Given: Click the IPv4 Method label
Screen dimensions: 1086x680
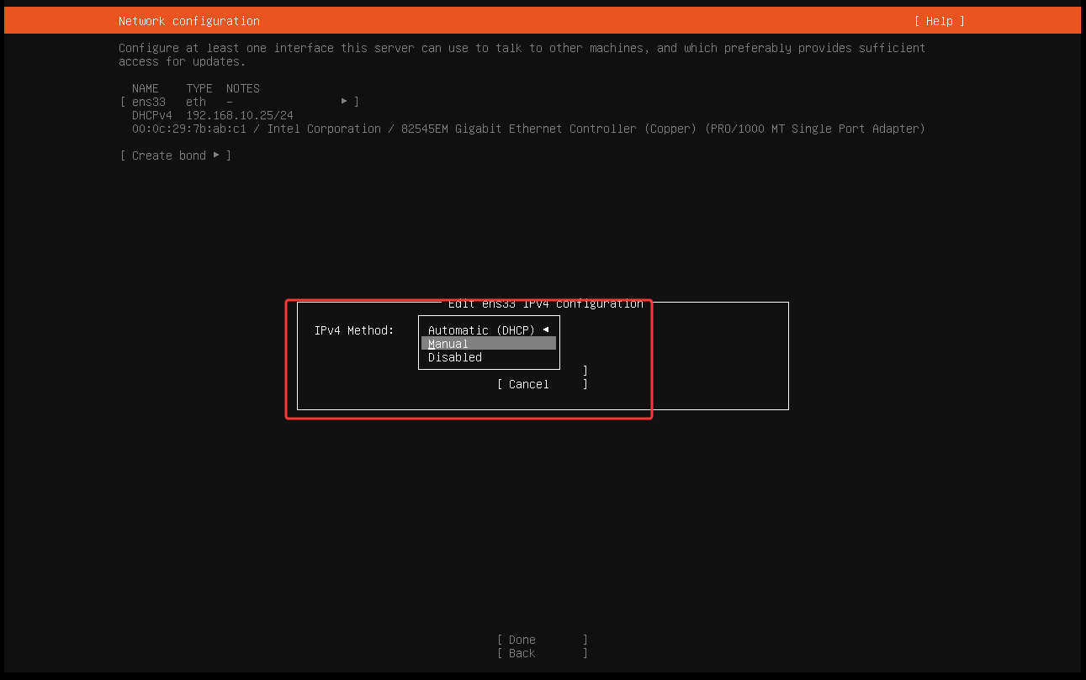Looking at the screenshot, I should coord(354,330).
